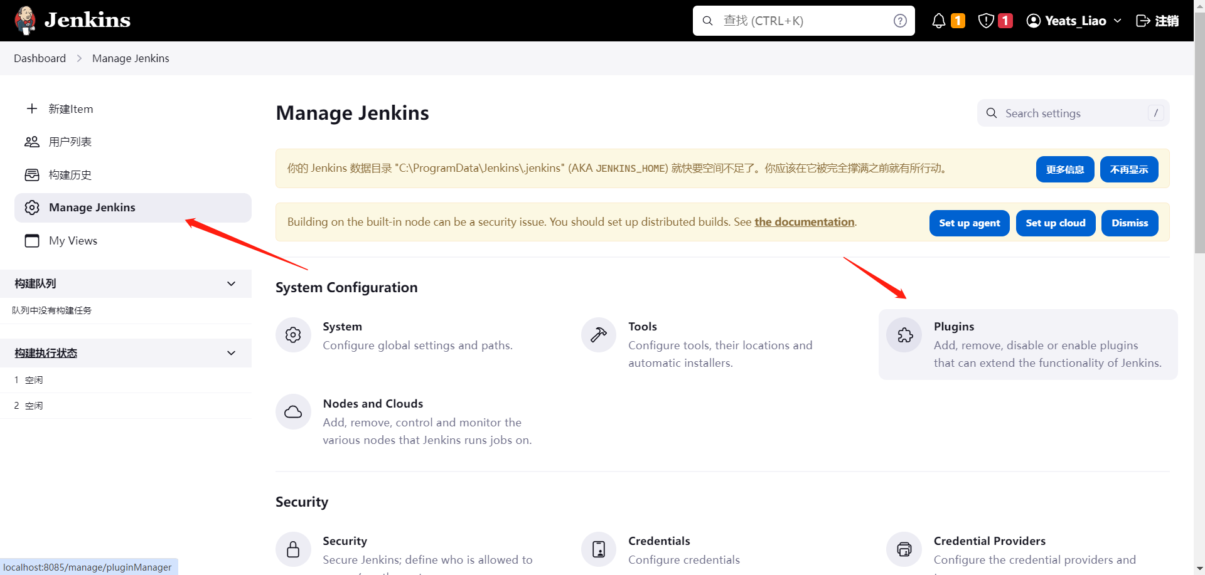1205x575 pixels.
Task: Collapse the 构建队列 section
Action: (231, 283)
